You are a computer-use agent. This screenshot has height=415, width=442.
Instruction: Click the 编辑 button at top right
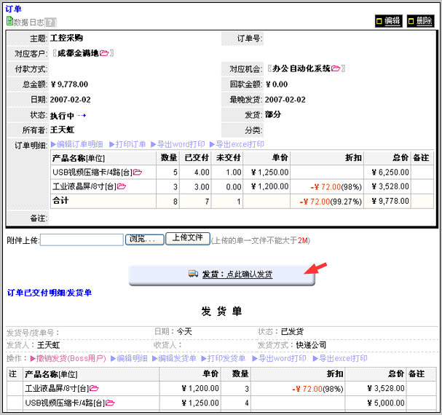pyautogui.click(x=388, y=21)
